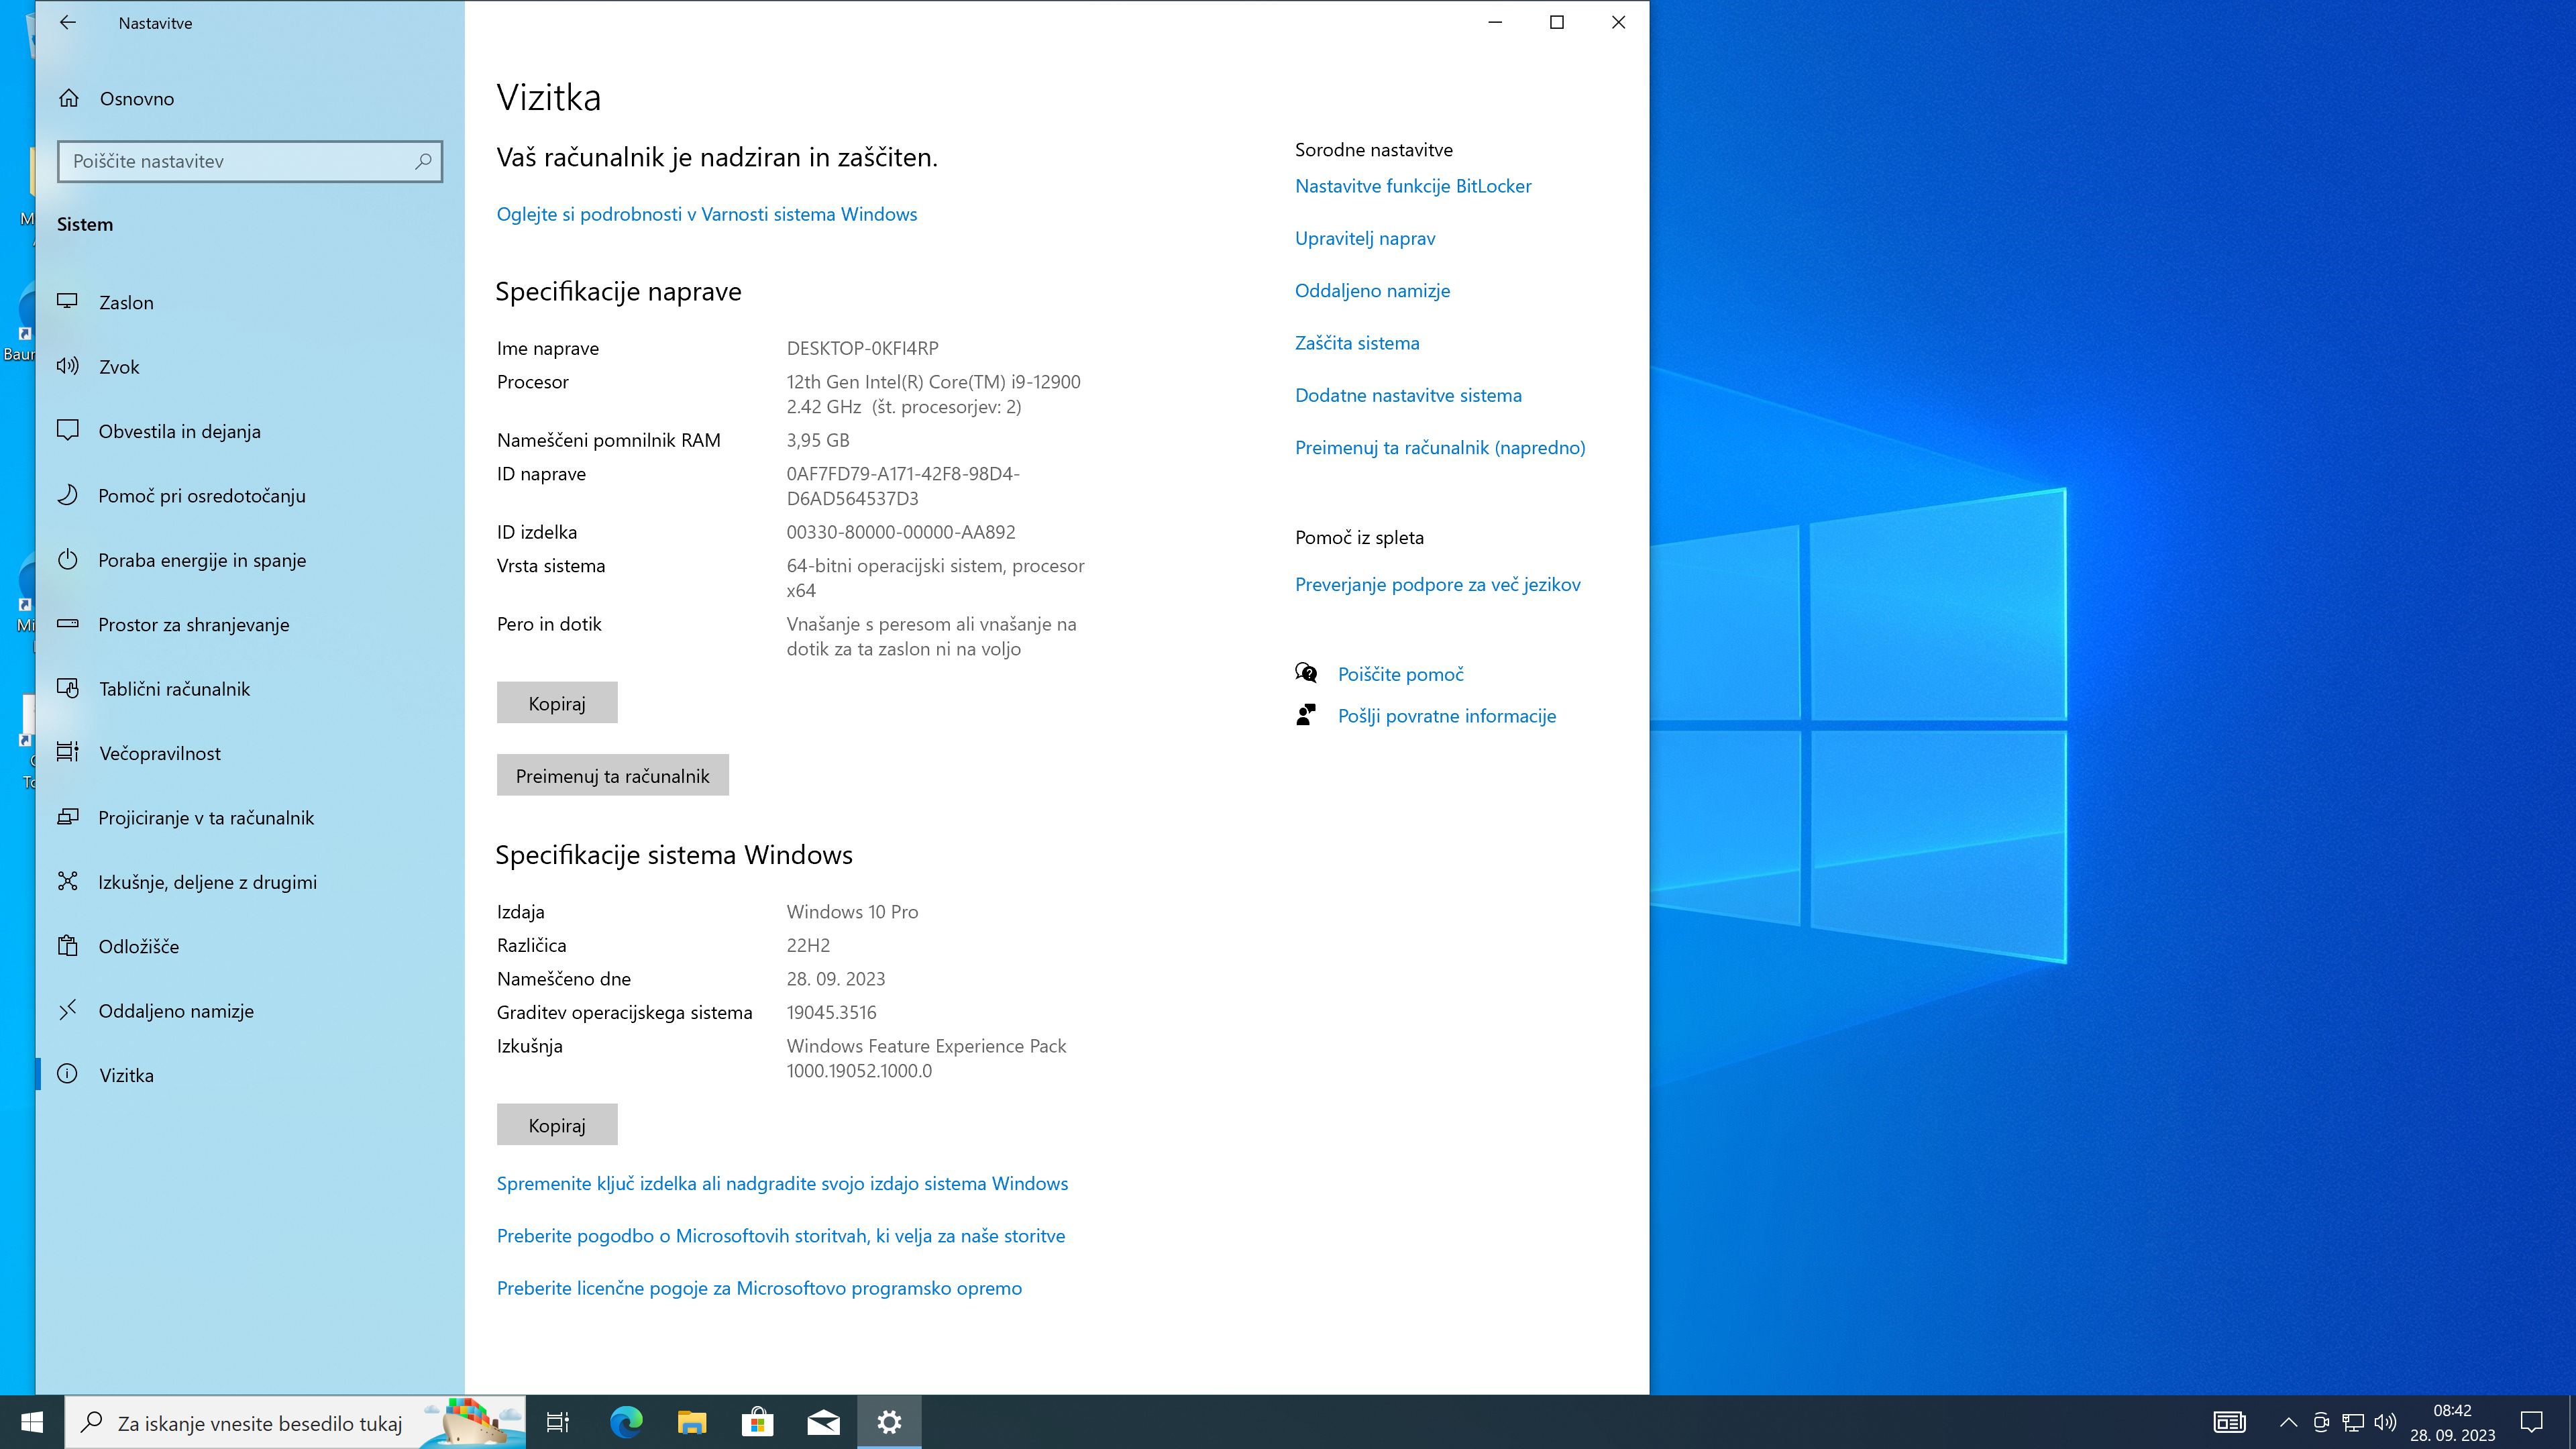The width and height of the screenshot is (2576, 1449).
Task: Click installed RAM value 3,95 GB
Action: pos(817,440)
